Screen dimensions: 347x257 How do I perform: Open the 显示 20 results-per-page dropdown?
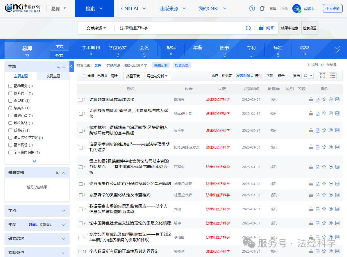tap(307, 76)
